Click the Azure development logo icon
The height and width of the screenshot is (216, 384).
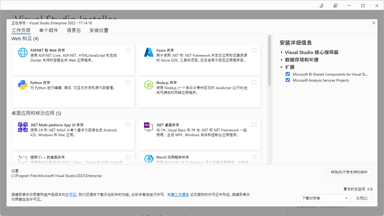pos(149,52)
